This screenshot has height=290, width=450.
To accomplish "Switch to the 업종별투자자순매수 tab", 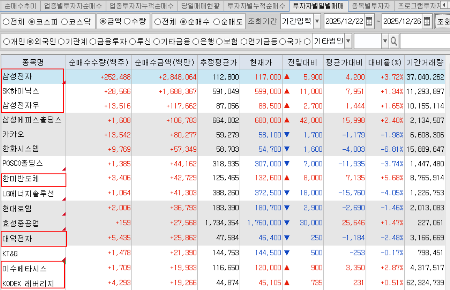I will point(73,6).
